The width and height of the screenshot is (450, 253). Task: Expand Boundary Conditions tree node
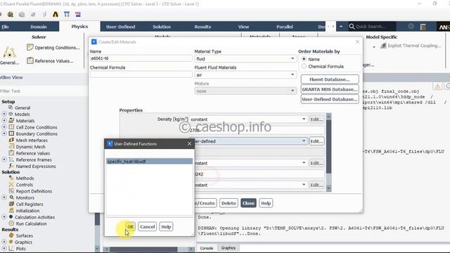(4, 134)
